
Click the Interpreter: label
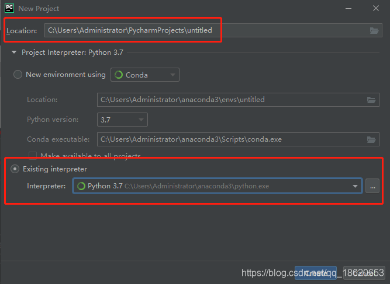(x=46, y=186)
